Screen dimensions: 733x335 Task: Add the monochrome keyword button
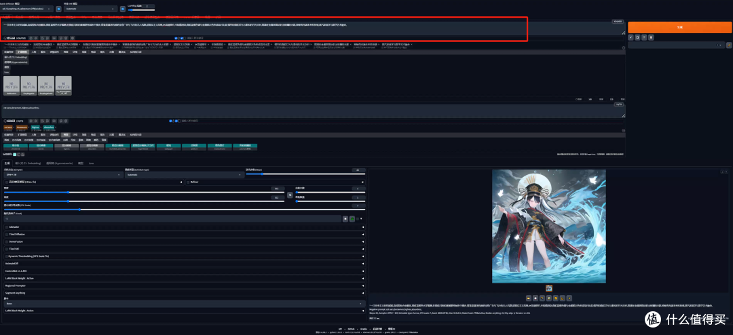coord(219,146)
